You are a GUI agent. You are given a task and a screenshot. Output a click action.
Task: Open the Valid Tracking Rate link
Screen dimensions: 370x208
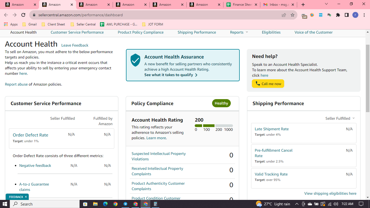pyautogui.click(x=271, y=174)
